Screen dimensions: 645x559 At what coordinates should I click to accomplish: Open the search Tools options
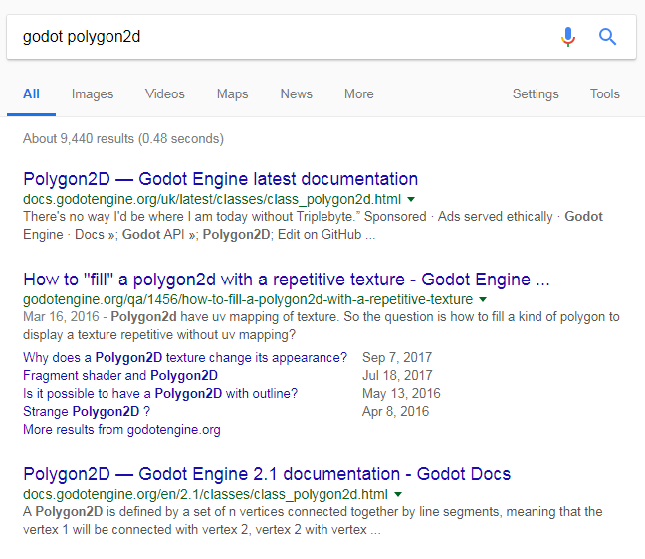605,94
